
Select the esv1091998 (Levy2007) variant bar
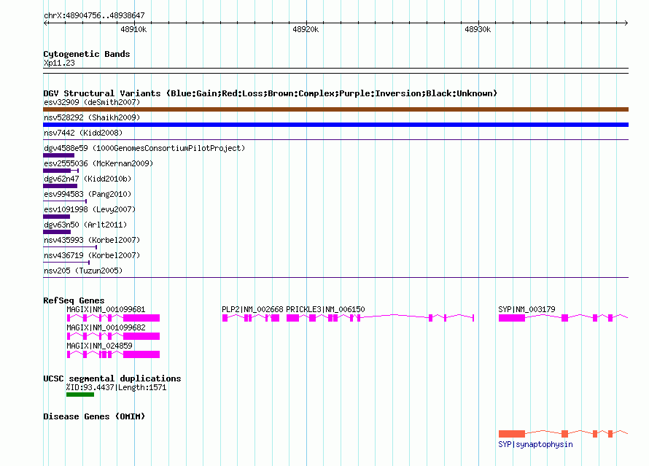coord(57,217)
